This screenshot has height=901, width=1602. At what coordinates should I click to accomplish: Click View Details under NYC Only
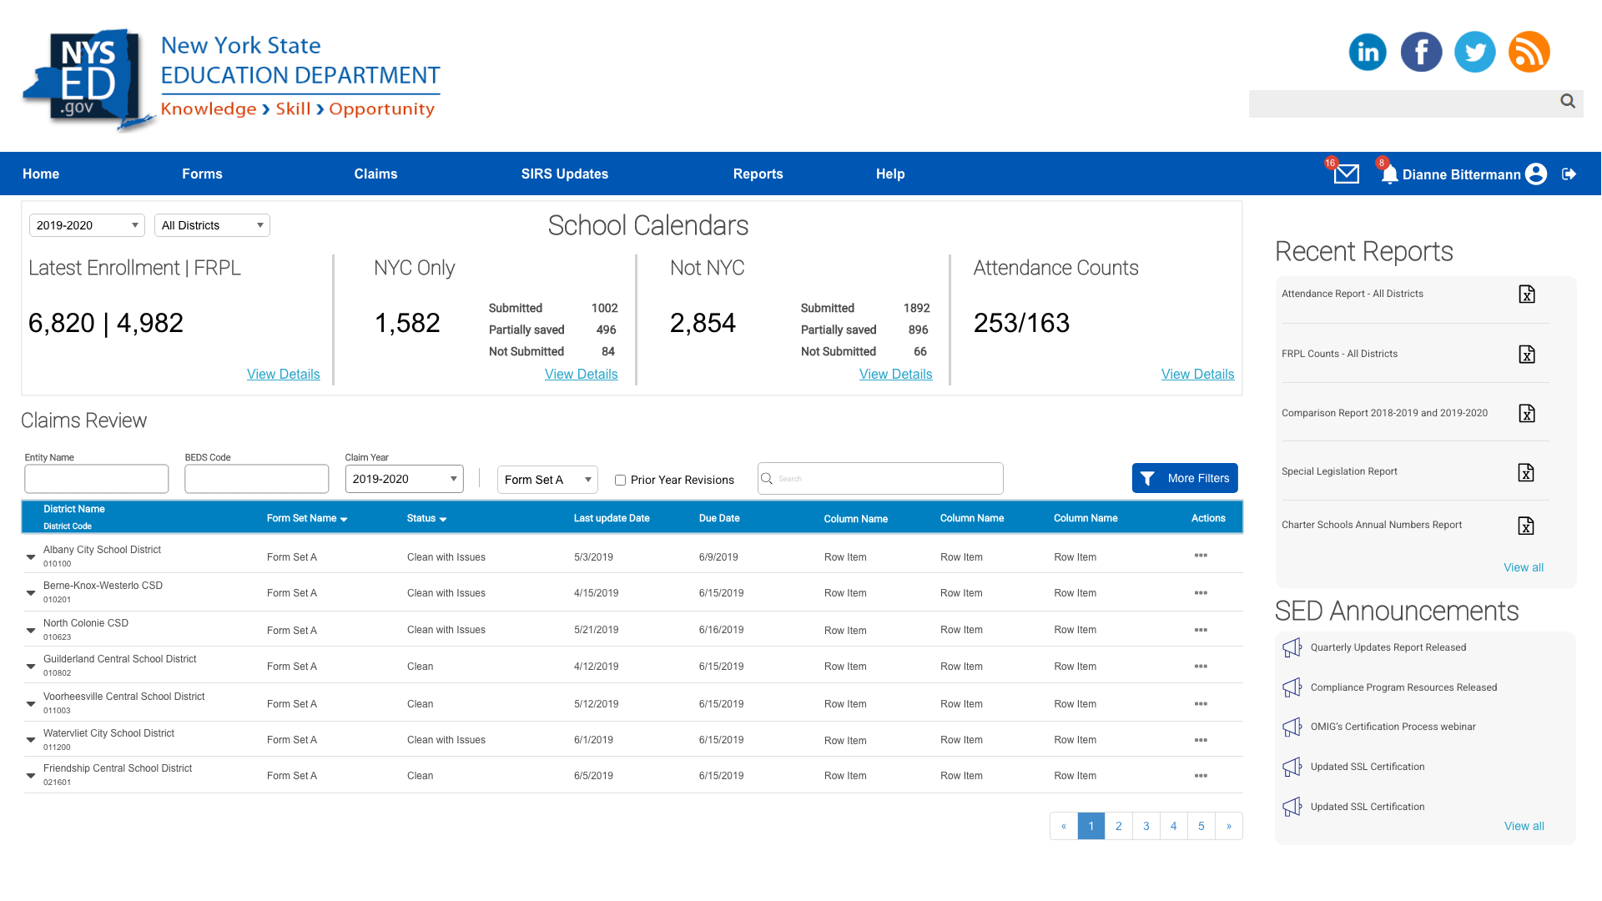click(581, 375)
